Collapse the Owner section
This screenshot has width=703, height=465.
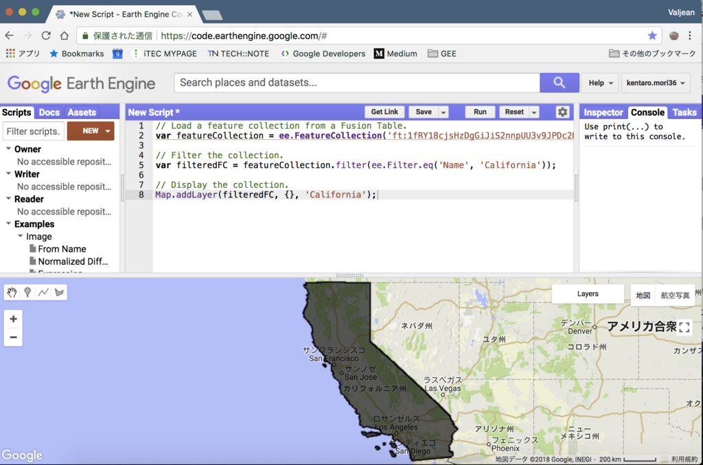[8, 149]
